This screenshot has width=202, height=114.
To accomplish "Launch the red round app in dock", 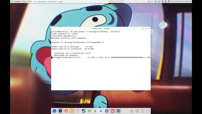I will tap(113, 111).
